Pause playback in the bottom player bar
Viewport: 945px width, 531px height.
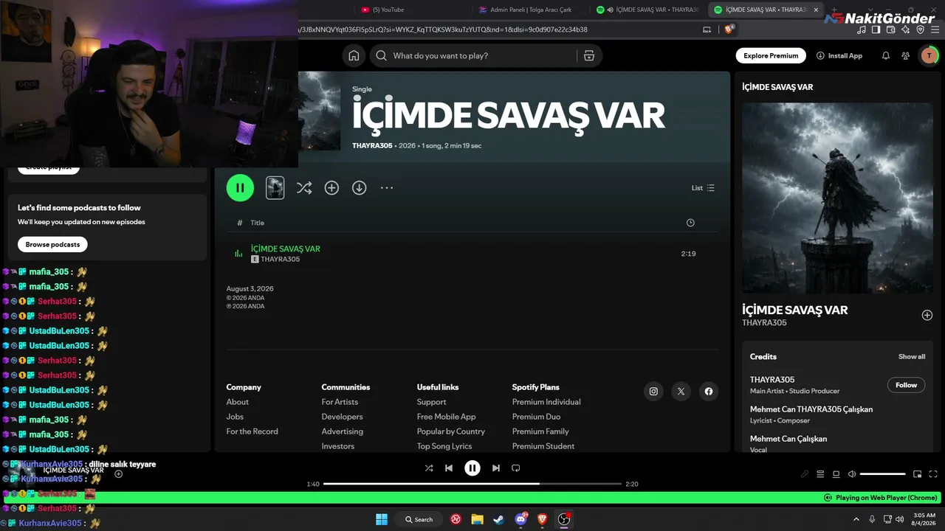click(472, 468)
